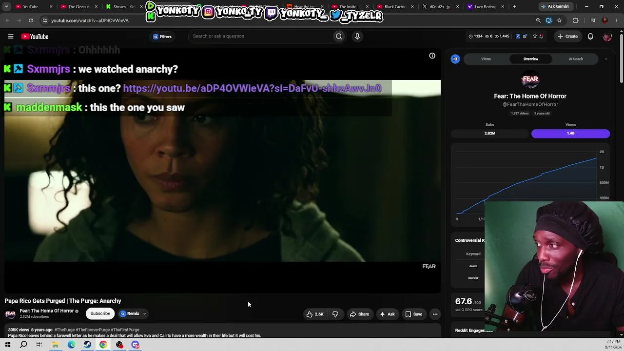Open more actions ellipsis under video
Viewport: 624px width, 351px height.
435,314
